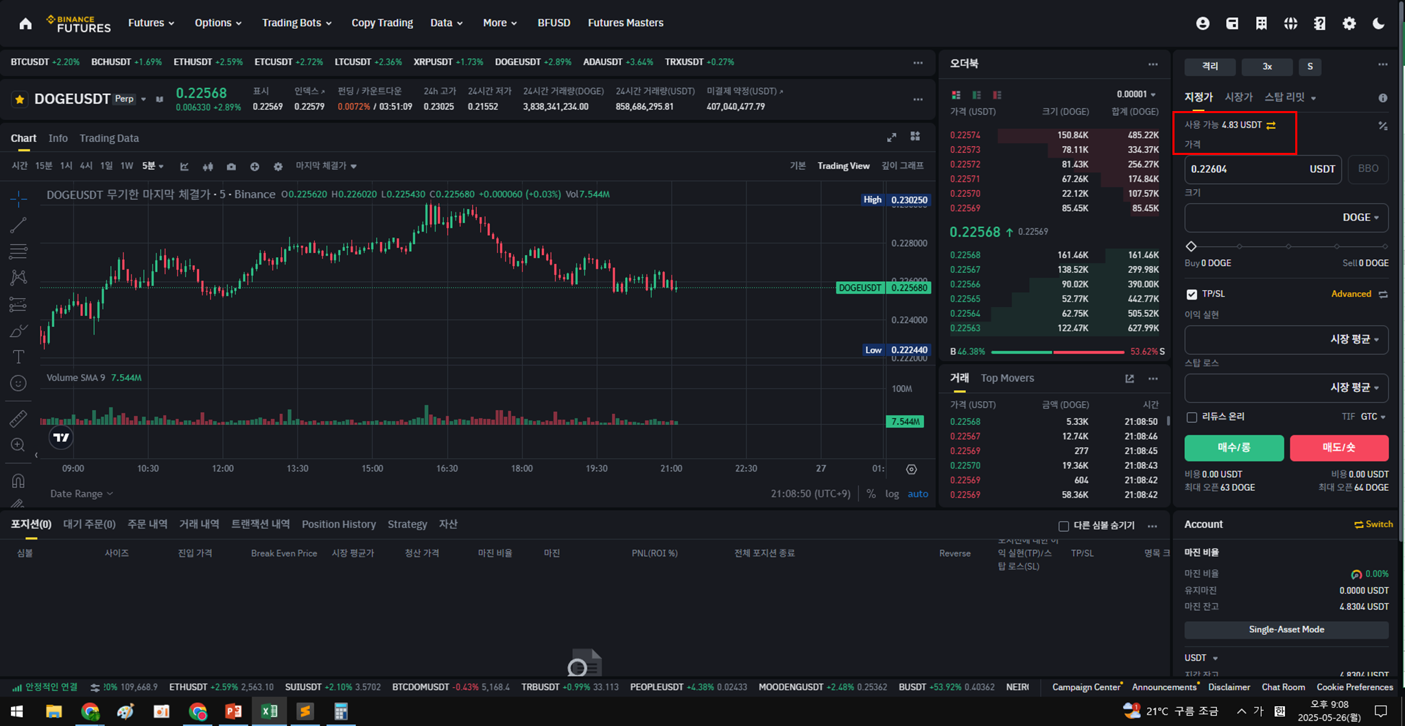
Task: Click the home icon in the top bar
Action: [25, 23]
